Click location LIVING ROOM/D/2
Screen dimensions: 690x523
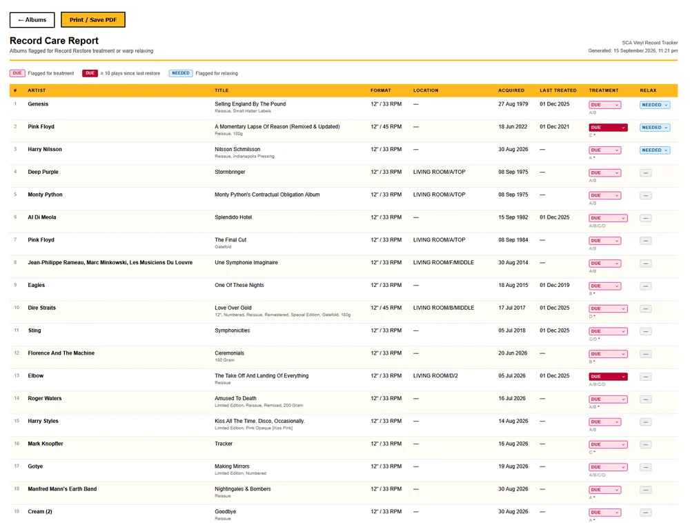[x=435, y=376]
